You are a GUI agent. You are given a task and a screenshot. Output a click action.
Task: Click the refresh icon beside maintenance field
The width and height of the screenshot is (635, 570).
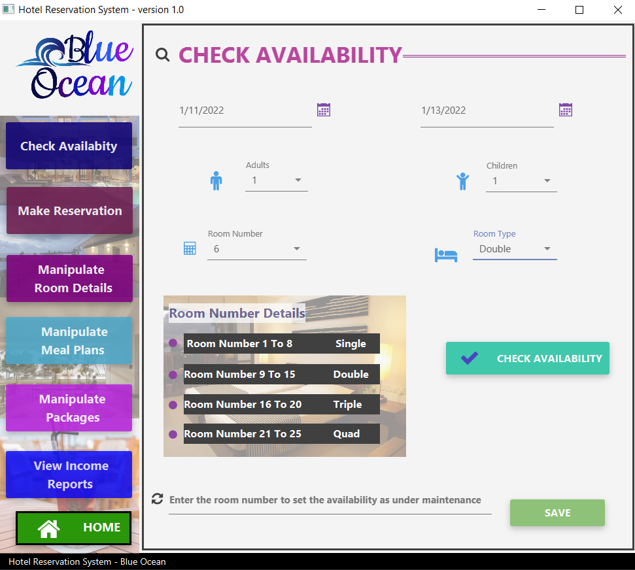pos(158,499)
